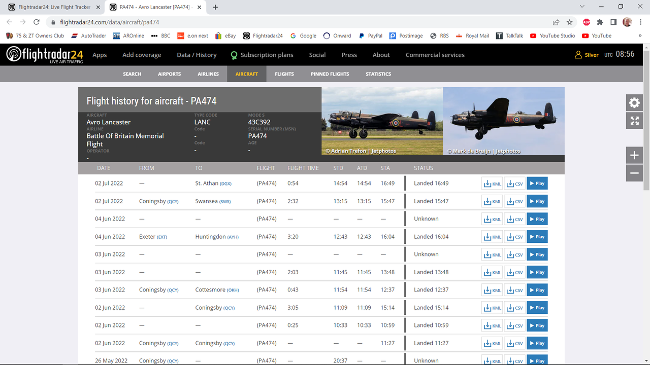Viewport: 650px width, 365px height.
Task: Zoom out using the minus button
Action: [634, 173]
